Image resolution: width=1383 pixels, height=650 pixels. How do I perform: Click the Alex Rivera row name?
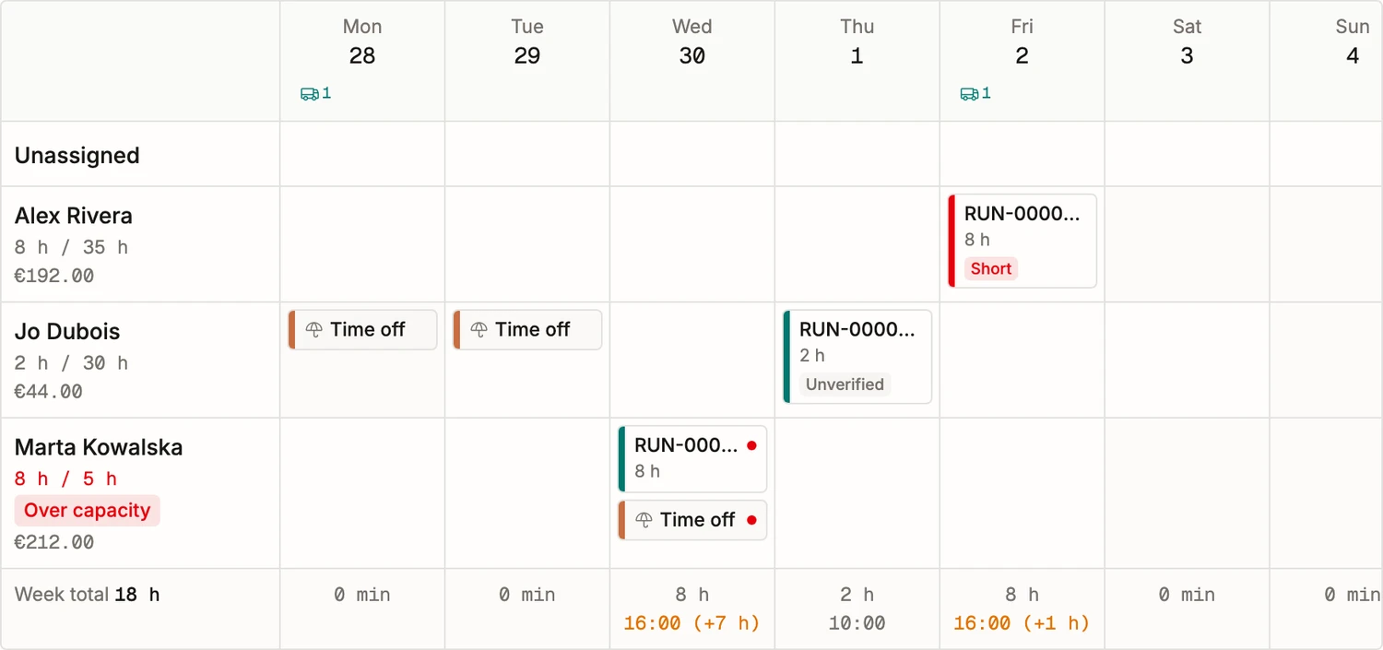point(74,216)
